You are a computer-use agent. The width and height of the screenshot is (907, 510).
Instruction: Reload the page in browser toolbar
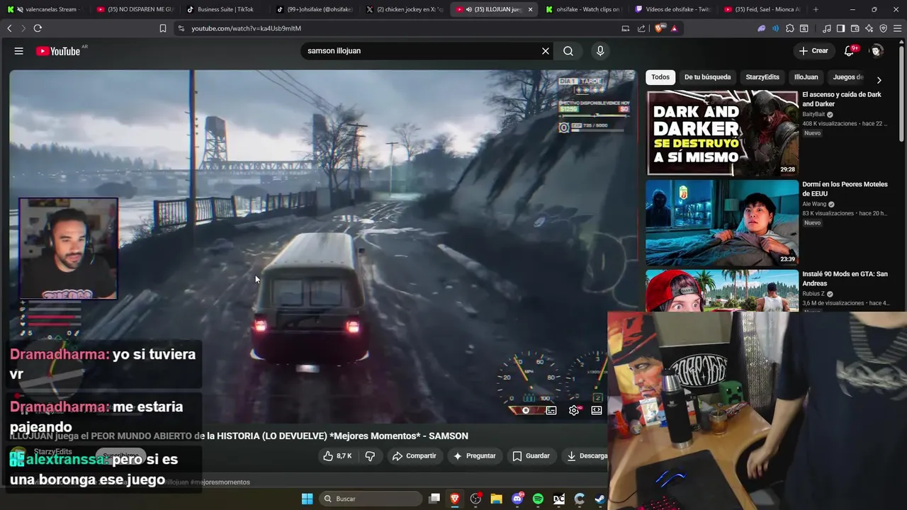38,28
